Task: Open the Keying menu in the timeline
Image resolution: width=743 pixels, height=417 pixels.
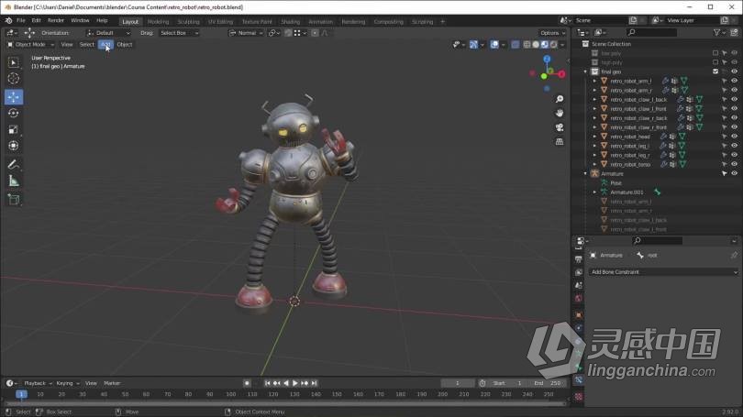Action: [x=67, y=383]
